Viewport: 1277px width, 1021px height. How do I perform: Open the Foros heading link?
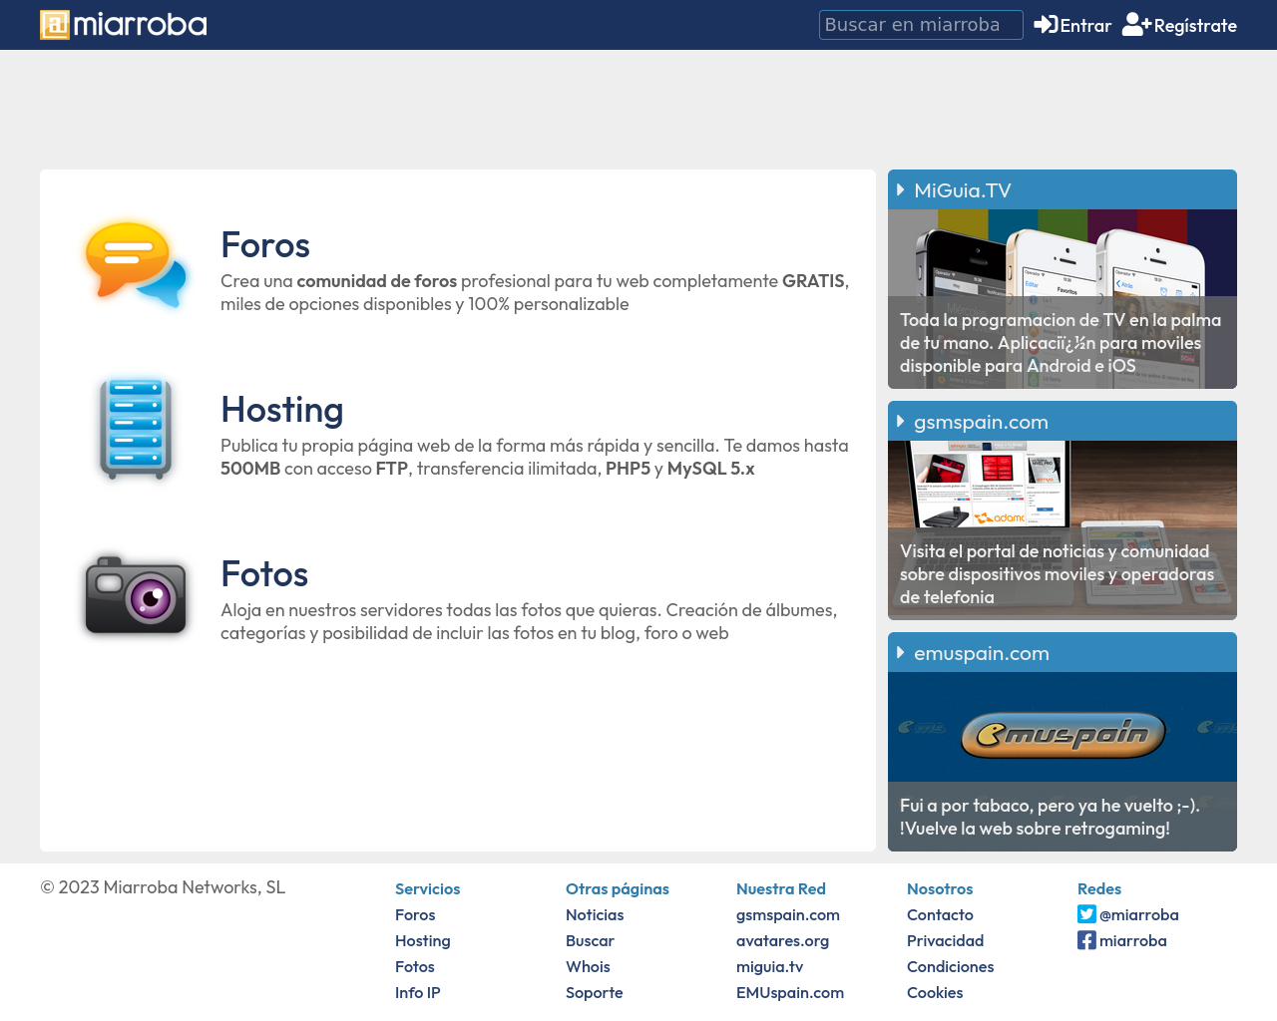pos(265,245)
